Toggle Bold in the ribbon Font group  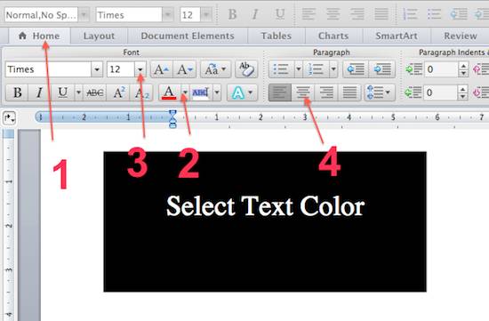coord(17,92)
